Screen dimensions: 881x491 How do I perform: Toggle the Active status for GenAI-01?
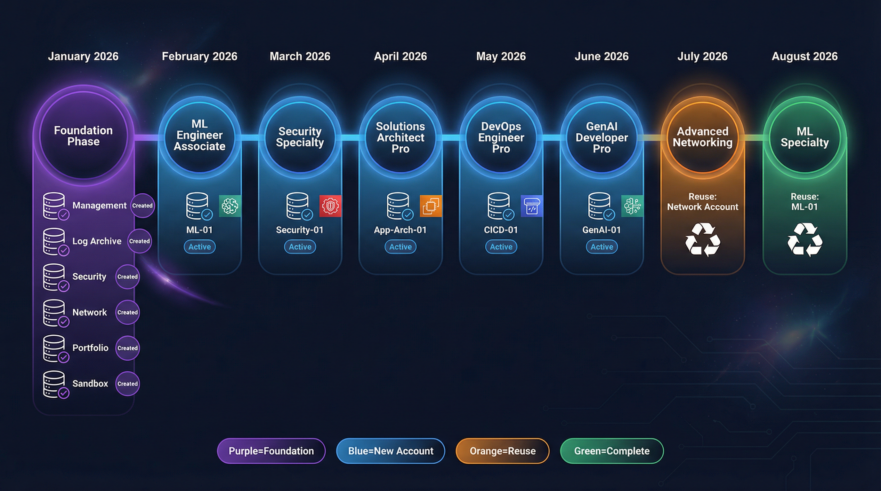(x=601, y=246)
